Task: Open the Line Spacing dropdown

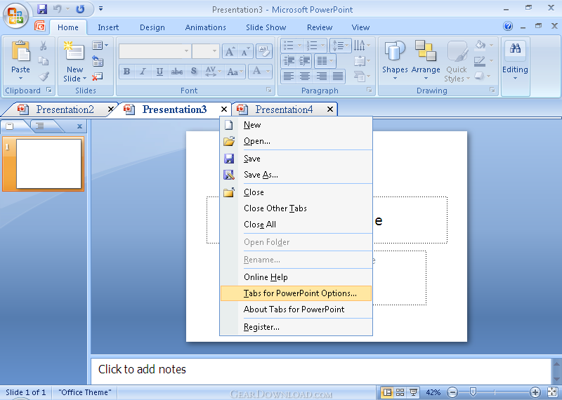Action: point(341,45)
